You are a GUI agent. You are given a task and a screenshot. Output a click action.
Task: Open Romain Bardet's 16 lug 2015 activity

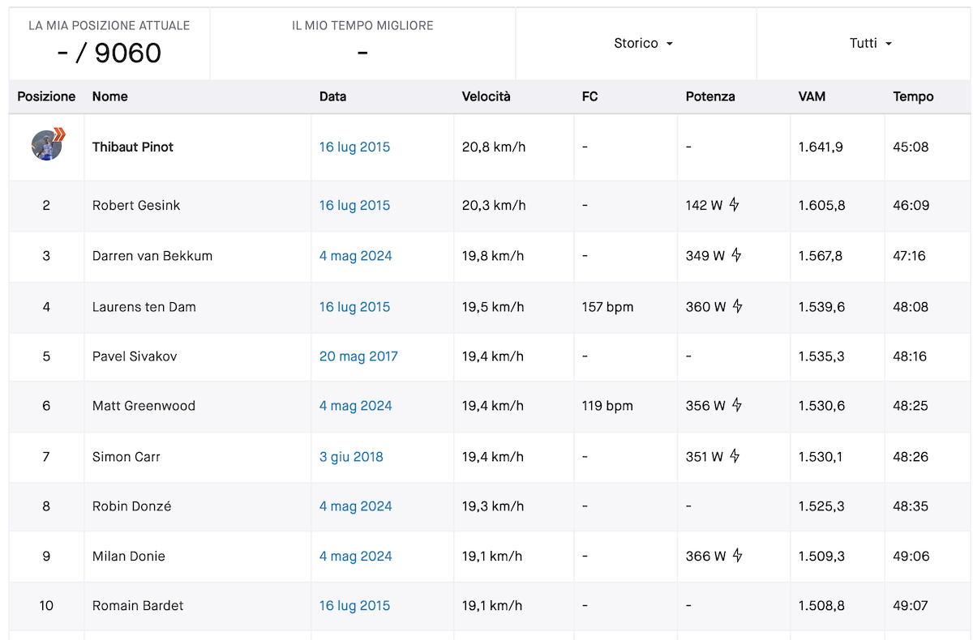[x=354, y=606]
